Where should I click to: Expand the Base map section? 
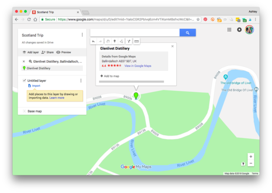tap(24, 111)
